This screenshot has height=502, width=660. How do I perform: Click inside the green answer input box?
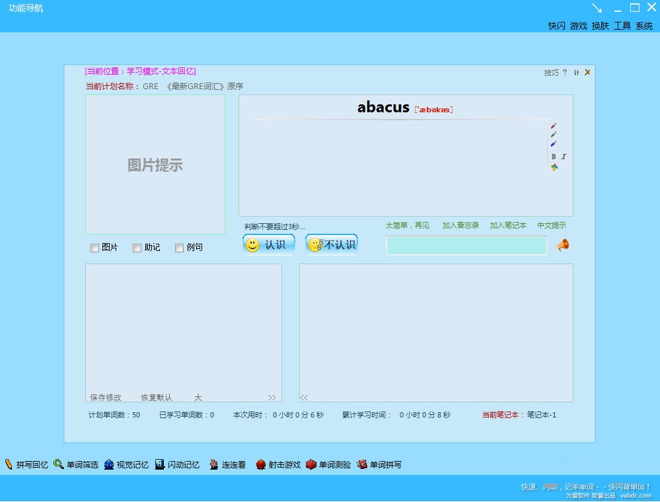(x=466, y=245)
